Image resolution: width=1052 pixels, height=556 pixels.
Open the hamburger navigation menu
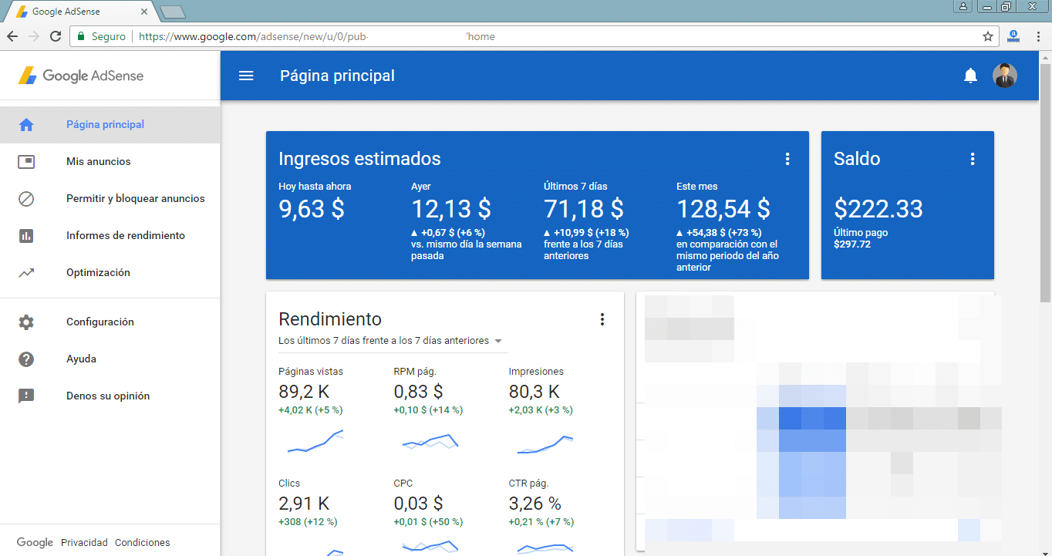coord(246,76)
